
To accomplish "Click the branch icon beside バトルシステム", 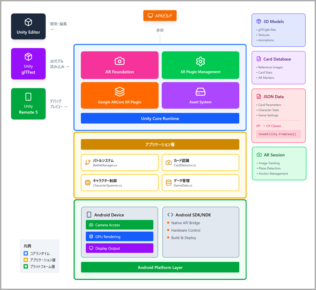I will [x=88, y=162].
